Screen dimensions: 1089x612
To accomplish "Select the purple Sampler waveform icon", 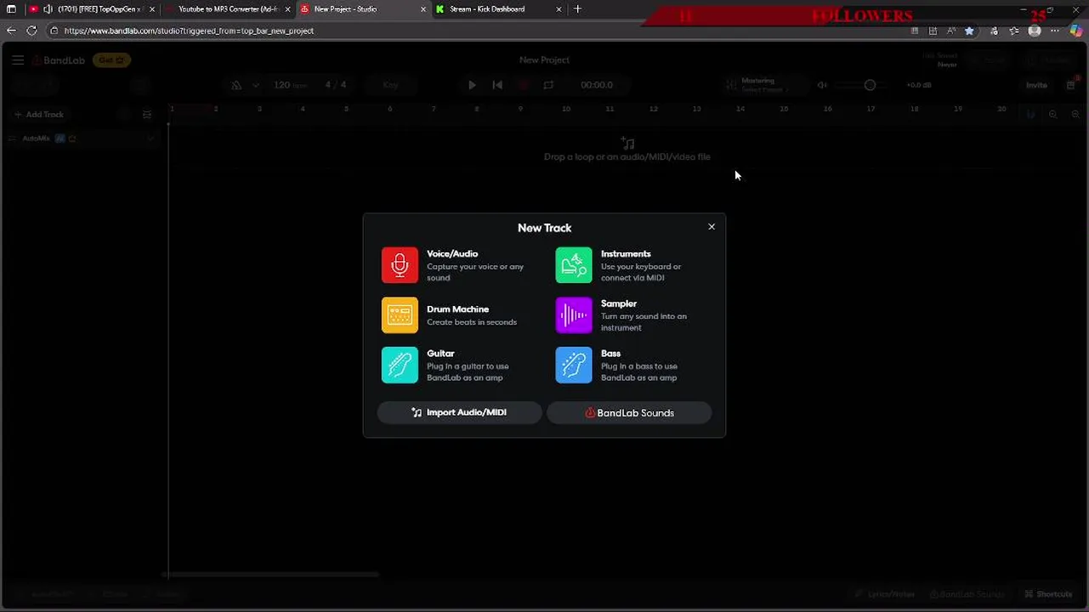I will coord(574,315).
